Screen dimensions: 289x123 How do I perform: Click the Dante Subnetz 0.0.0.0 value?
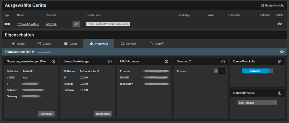(84, 84)
